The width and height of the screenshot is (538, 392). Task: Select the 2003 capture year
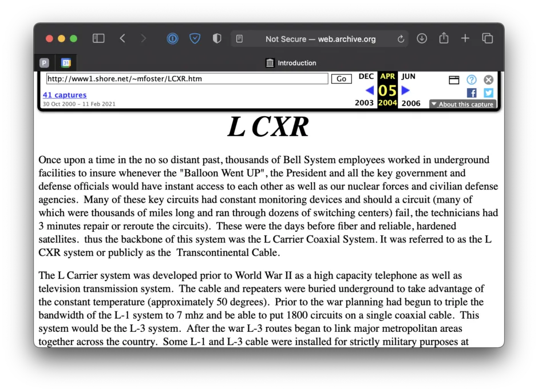[x=364, y=103]
